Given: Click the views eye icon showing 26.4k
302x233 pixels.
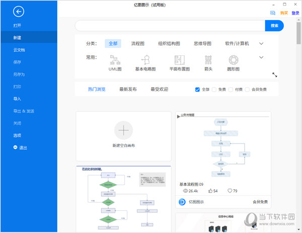Looking at the screenshot, I should pos(185,191).
